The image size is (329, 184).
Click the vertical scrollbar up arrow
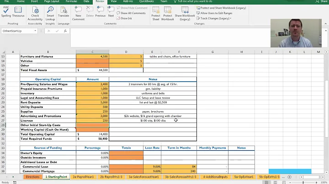point(326,51)
